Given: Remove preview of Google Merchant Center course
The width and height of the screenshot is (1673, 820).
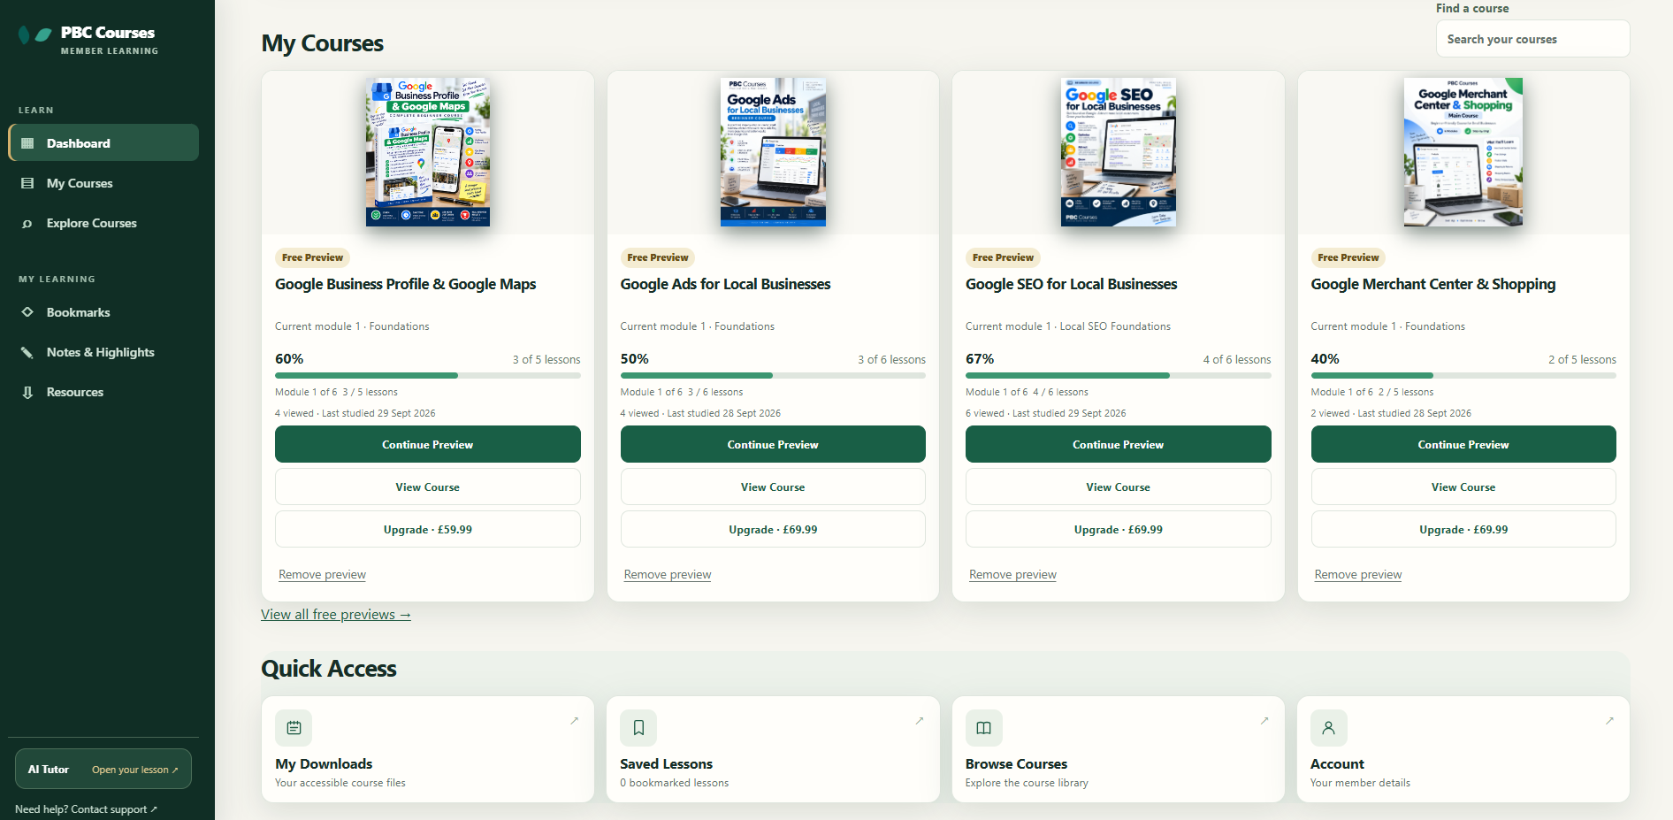Looking at the screenshot, I should (x=1358, y=574).
